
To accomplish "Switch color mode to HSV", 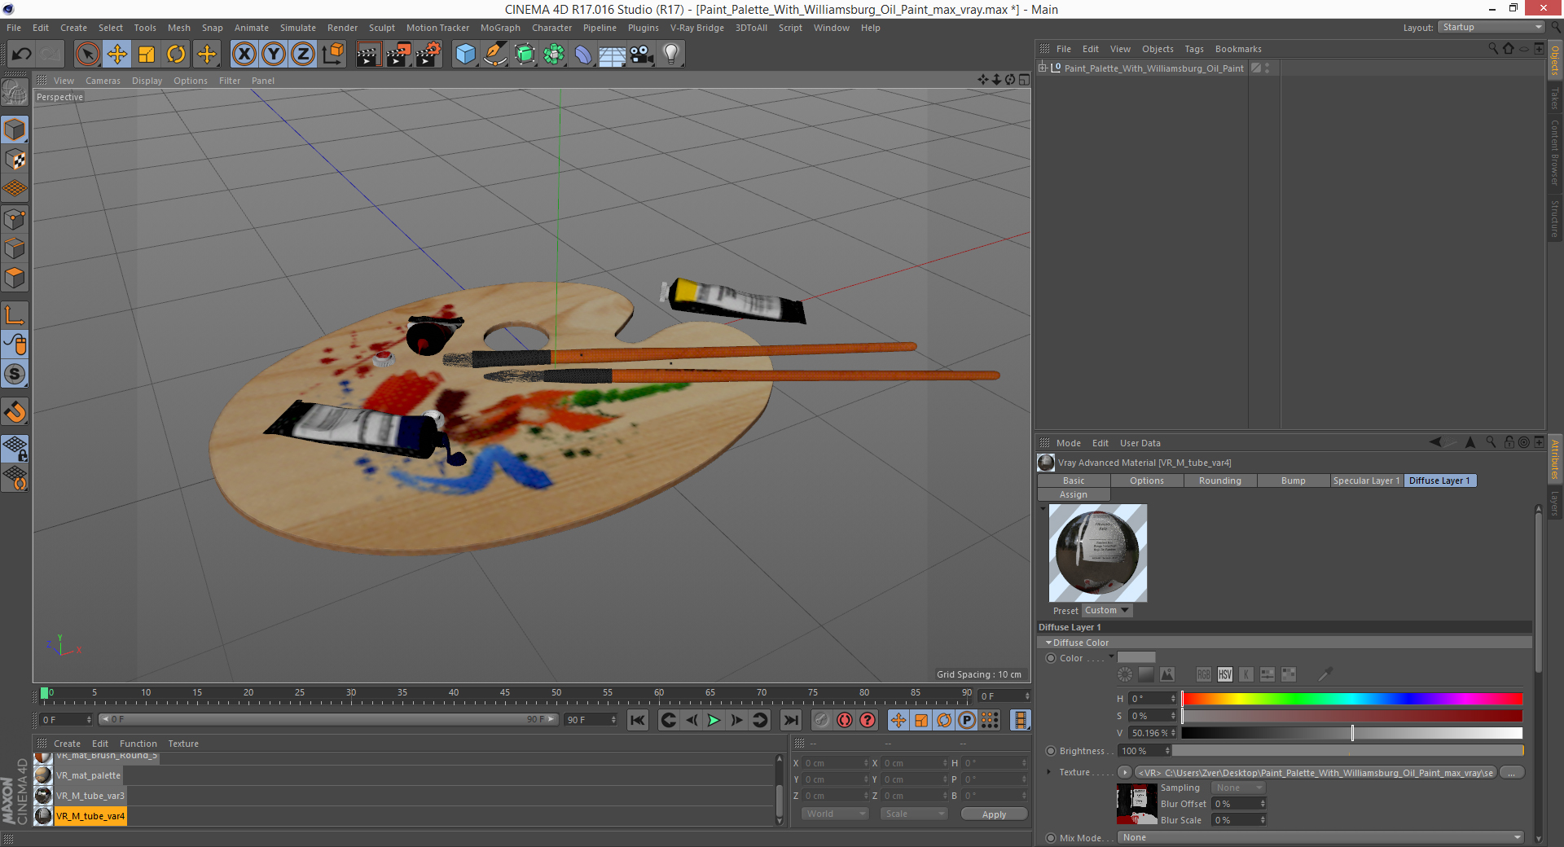I will click(x=1225, y=674).
